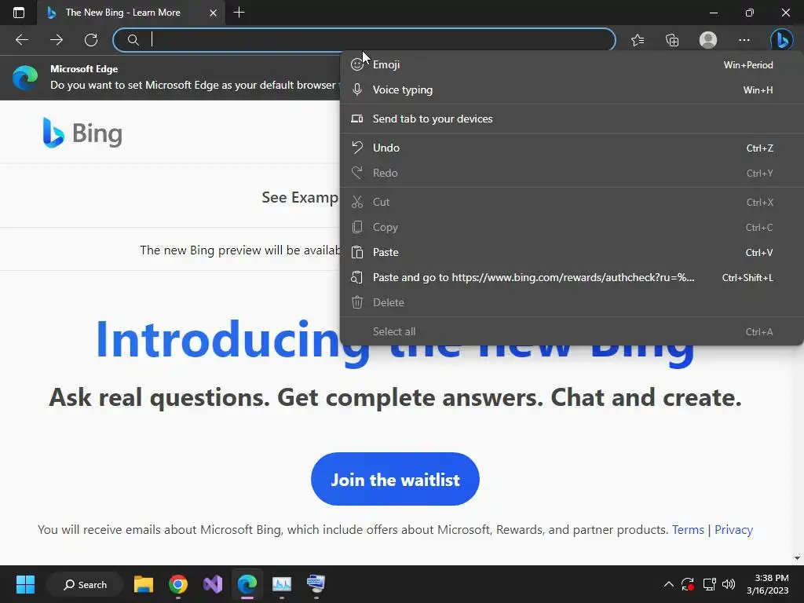This screenshot has height=603, width=804.
Task: Select The New Bing - Learn More tab
Action: [131, 13]
